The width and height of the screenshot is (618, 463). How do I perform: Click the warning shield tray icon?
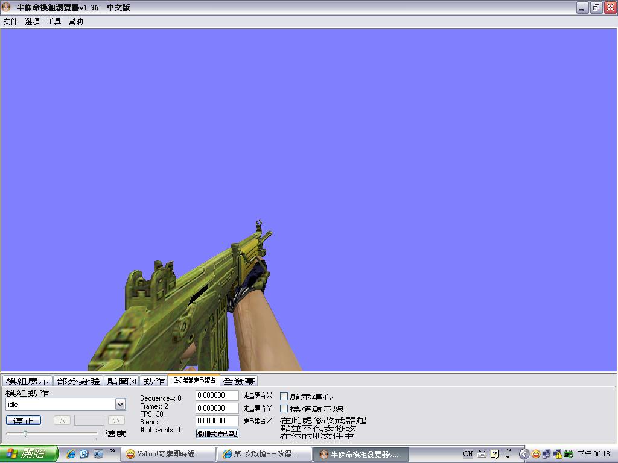[557, 455]
